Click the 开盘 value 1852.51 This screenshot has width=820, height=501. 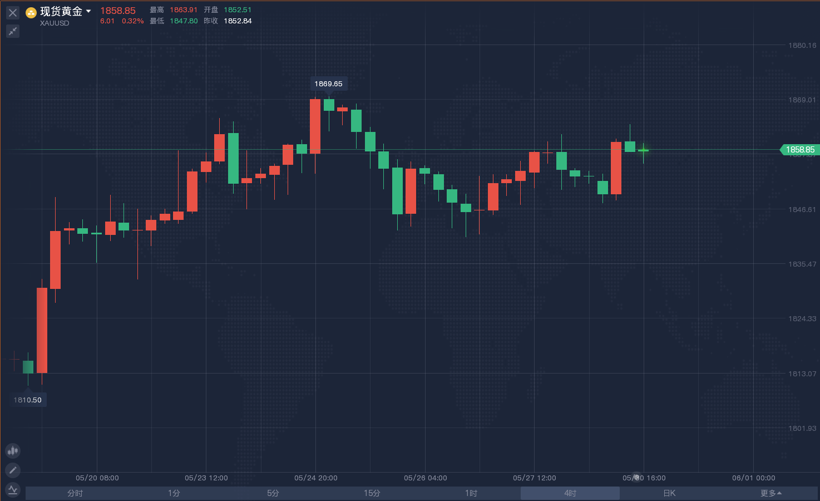[238, 10]
